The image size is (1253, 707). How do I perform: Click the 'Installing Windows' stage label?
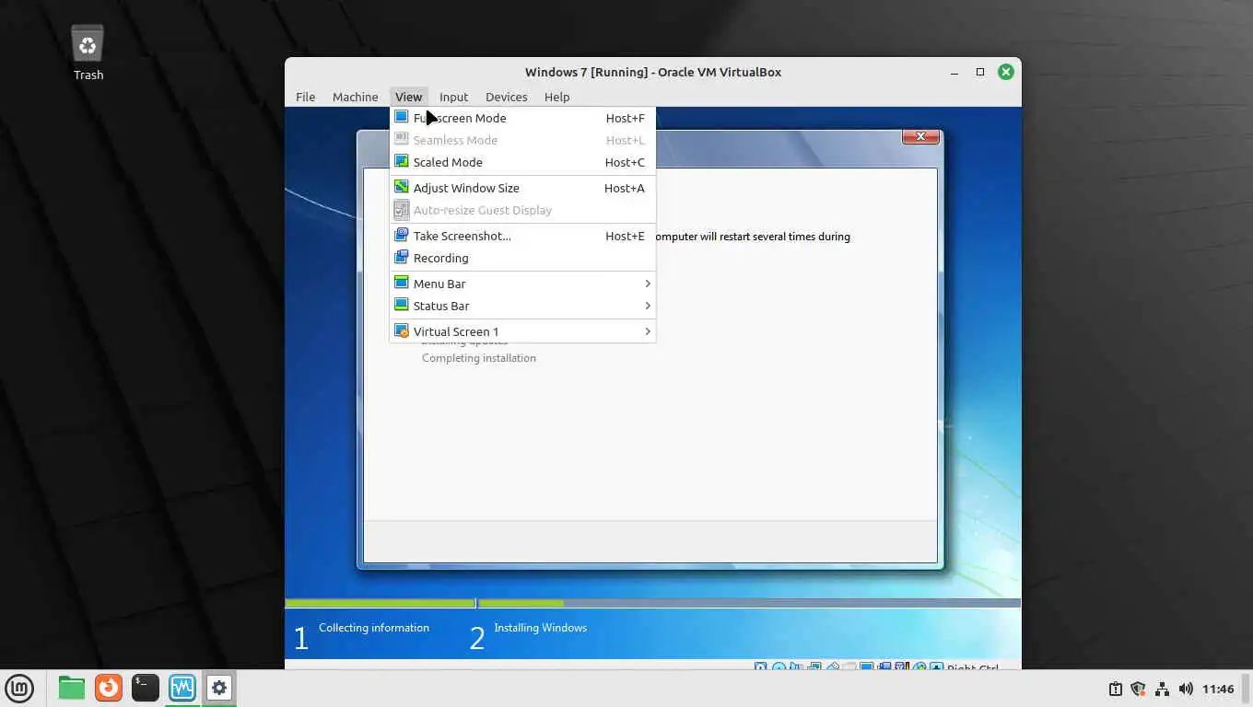540,628
